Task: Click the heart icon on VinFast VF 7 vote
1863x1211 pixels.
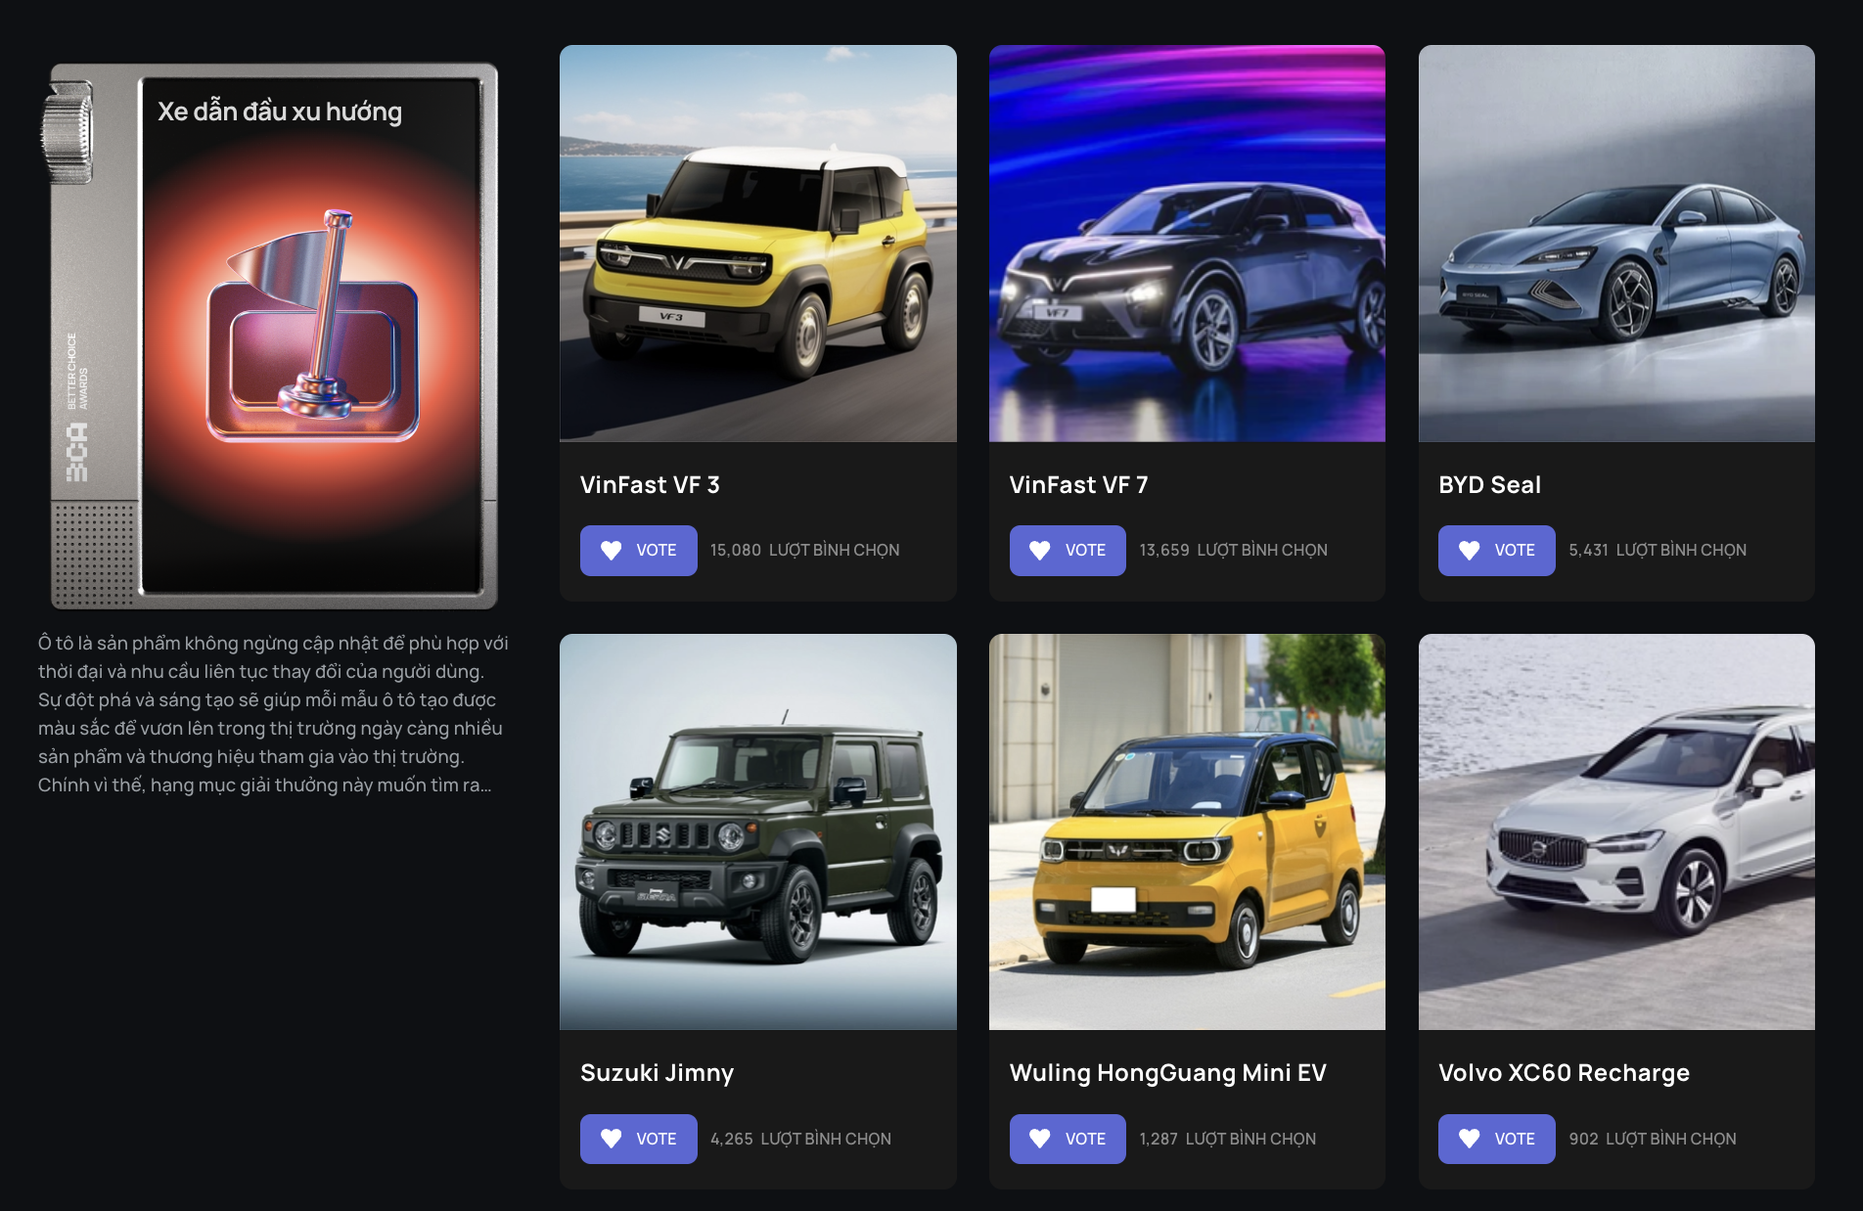Action: [x=1040, y=551]
